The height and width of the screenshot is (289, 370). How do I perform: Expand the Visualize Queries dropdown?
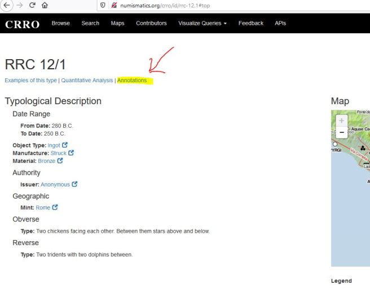pyautogui.click(x=202, y=23)
